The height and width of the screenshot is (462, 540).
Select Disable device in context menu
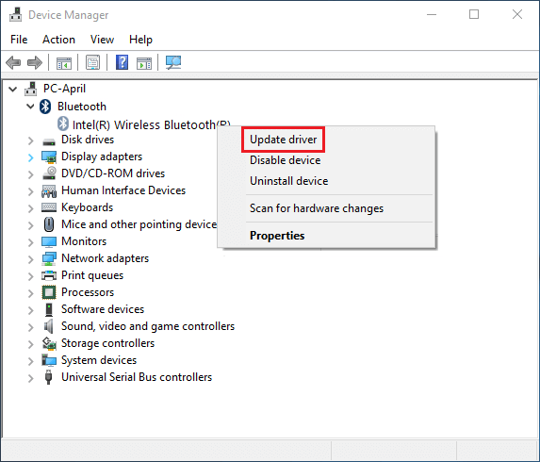(286, 160)
